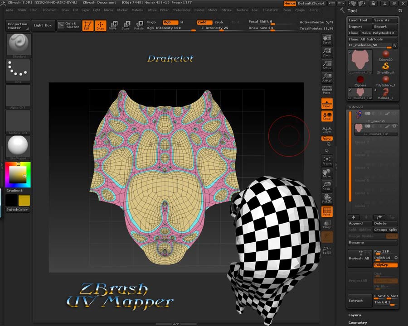The height and width of the screenshot is (326, 408).
Task: Collapse the Tool palette header
Action: pos(352,11)
